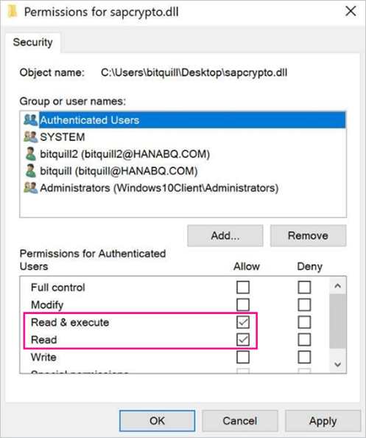Click the bitquill2 user icon
Screen dimensions: 366x438
(x=30, y=154)
